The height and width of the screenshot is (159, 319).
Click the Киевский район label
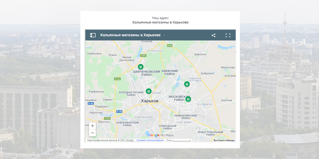point(170,73)
